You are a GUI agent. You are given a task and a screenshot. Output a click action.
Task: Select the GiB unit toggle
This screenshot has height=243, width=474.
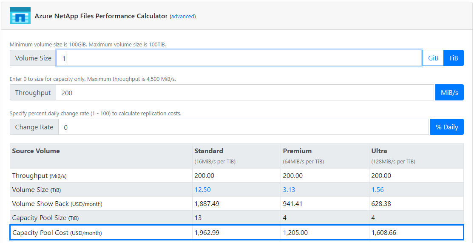(433, 58)
